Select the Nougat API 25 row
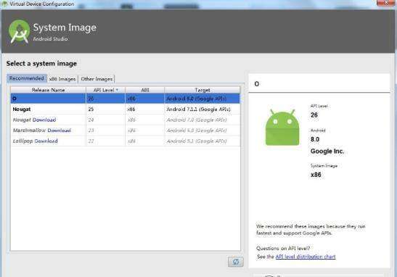 point(126,109)
